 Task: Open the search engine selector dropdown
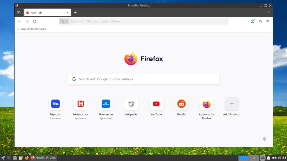[64, 21]
